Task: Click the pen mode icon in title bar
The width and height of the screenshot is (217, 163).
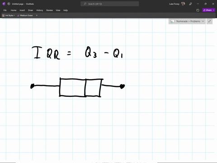Action: 190,4
